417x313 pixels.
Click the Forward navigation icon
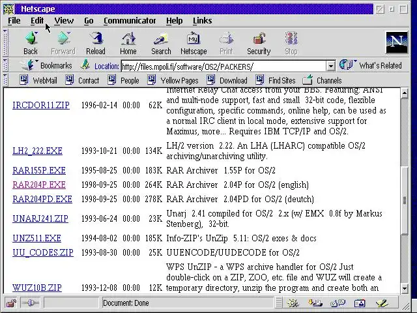coord(63,42)
